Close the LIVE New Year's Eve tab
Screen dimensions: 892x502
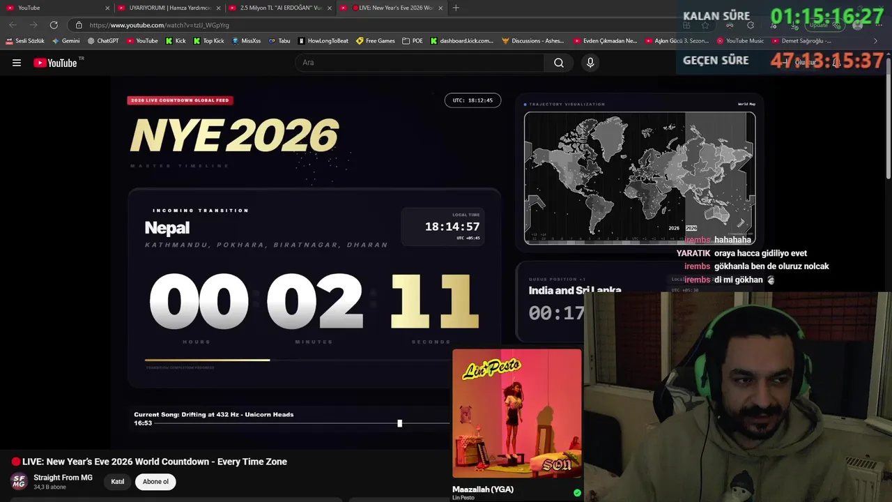(x=440, y=8)
